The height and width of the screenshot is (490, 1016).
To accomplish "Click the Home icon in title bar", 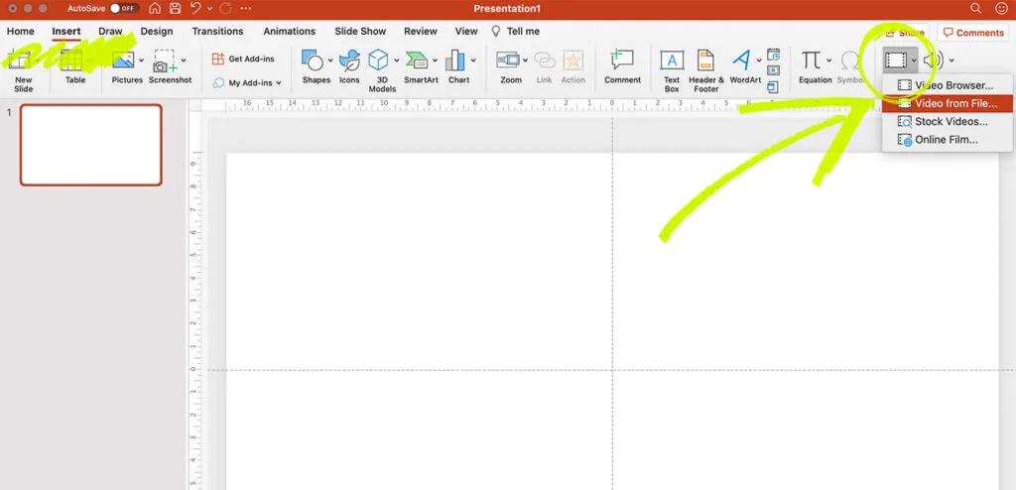I will pos(155,9).
